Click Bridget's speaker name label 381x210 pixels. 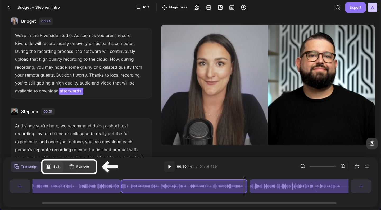tap(29, 21)
